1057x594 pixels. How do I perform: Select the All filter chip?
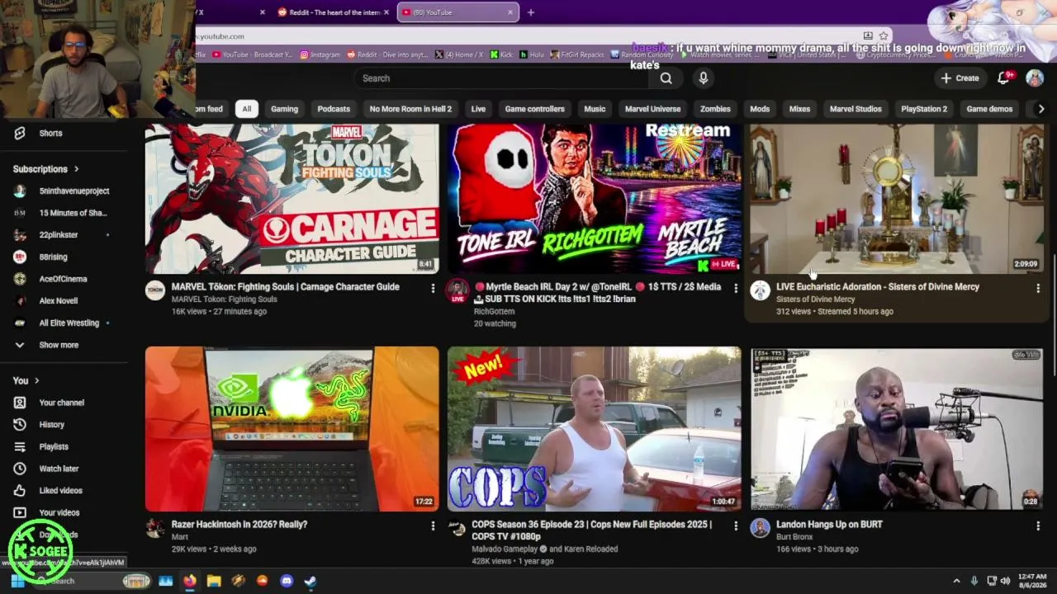click(x=246, y=109)
